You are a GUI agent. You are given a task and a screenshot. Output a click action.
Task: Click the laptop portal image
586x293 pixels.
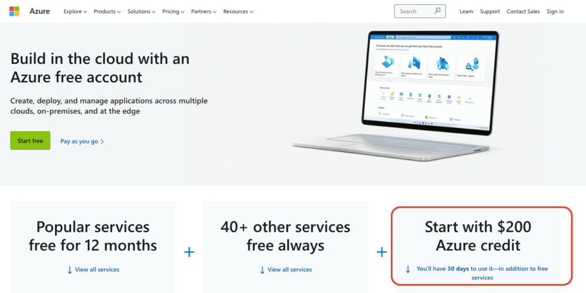(396, 95)
